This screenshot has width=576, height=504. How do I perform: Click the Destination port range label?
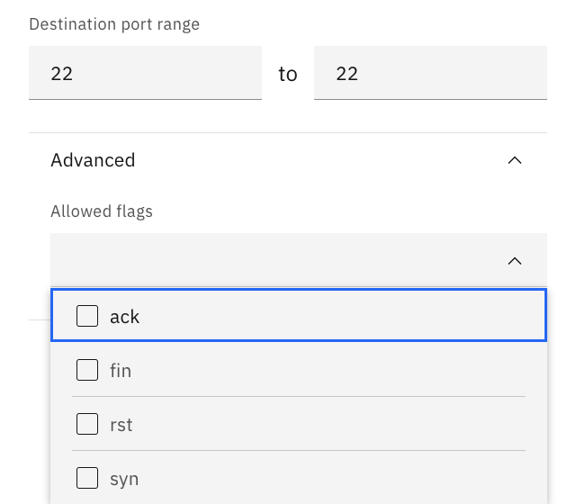click(114, 24)
